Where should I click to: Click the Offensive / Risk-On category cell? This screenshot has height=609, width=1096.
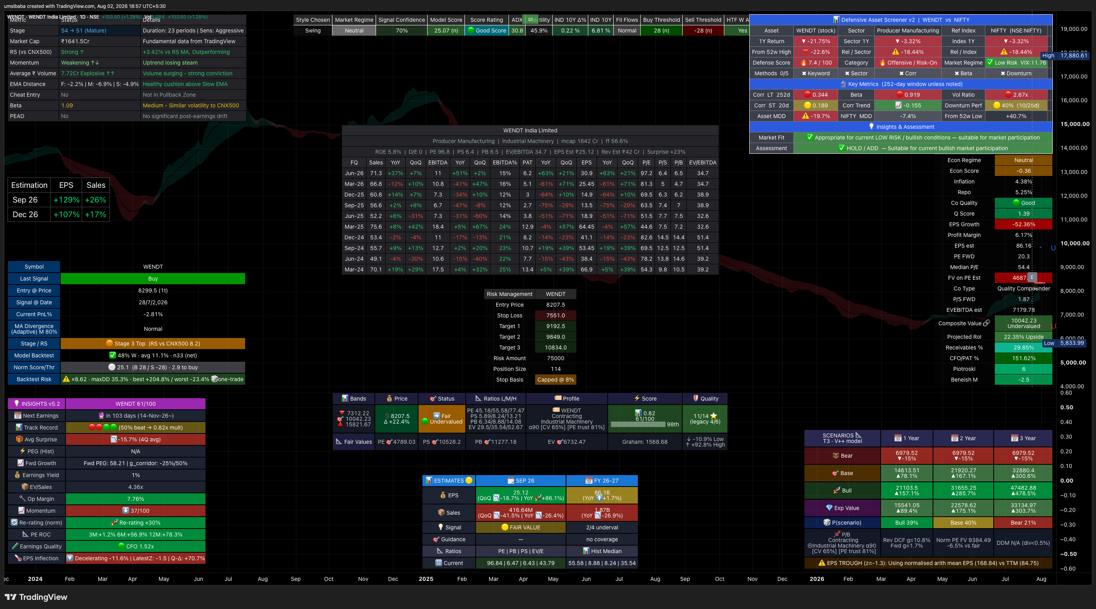click(x=908, y=63)
